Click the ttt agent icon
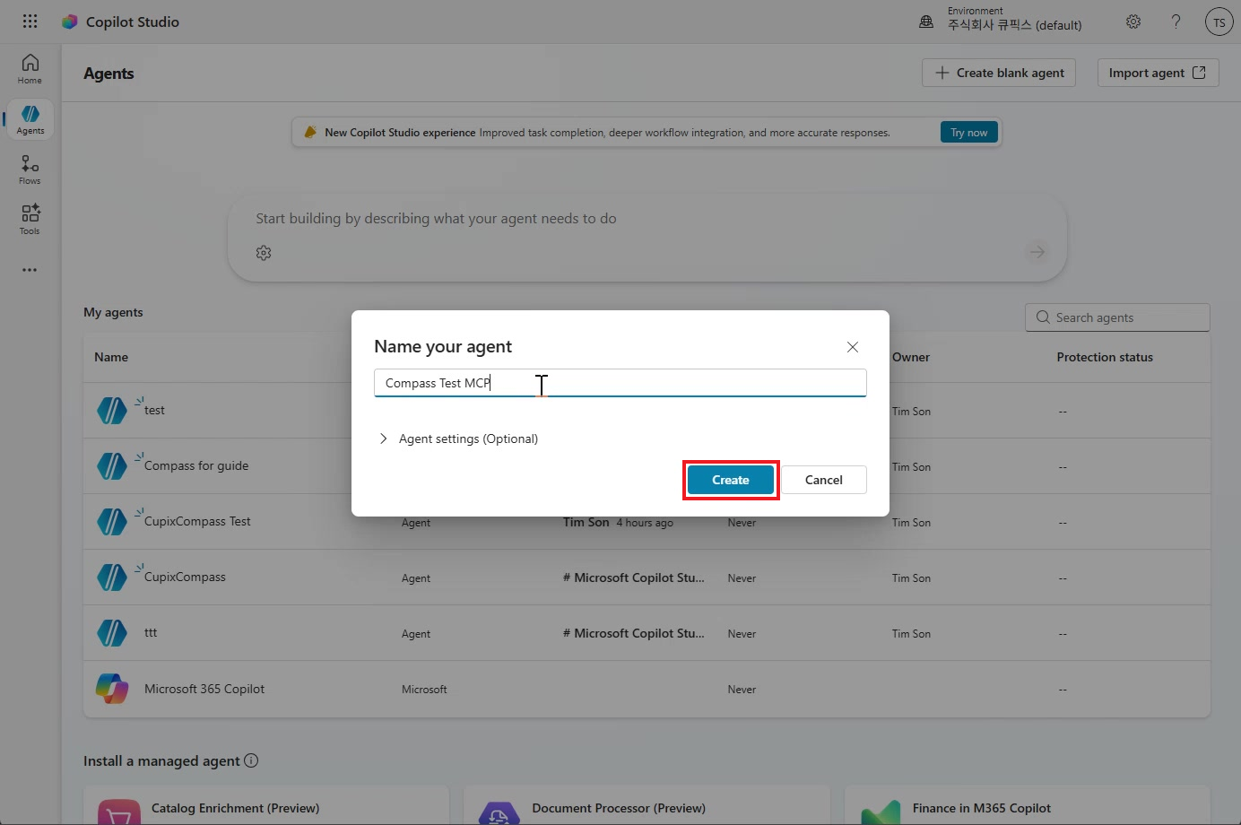Viewport: 1241px width, 825px height. click(x=112, y=633)
